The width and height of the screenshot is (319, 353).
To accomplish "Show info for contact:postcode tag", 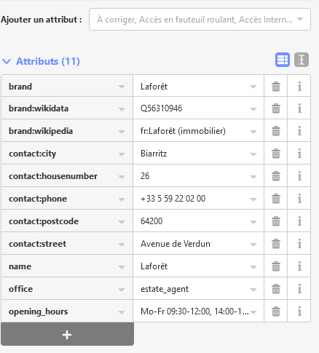I will (299, 221).
